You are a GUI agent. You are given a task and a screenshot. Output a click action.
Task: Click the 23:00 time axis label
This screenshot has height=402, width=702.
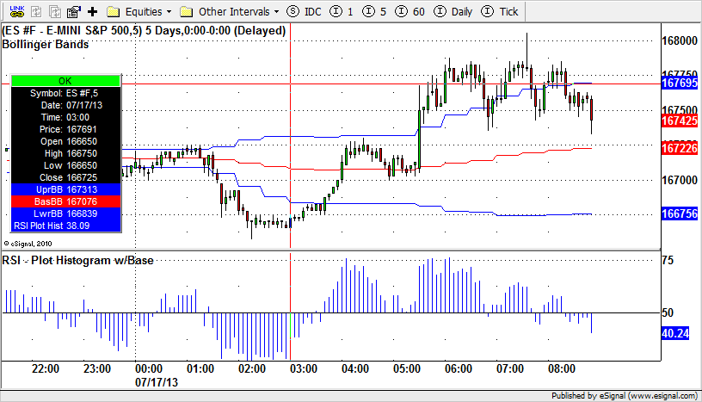(x=97, y=368)
